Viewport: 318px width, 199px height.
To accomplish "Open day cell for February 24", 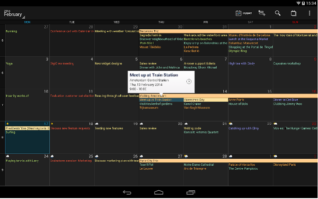I will (x=27, y=170).
